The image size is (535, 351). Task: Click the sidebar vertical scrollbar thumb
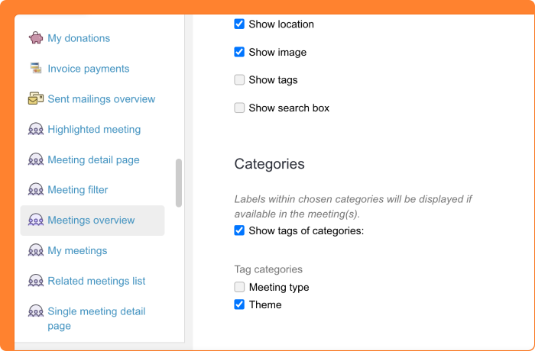[179, 183]
